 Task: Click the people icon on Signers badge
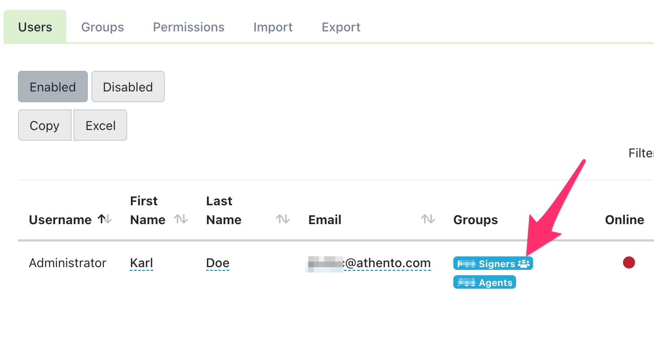click(524, 264)
